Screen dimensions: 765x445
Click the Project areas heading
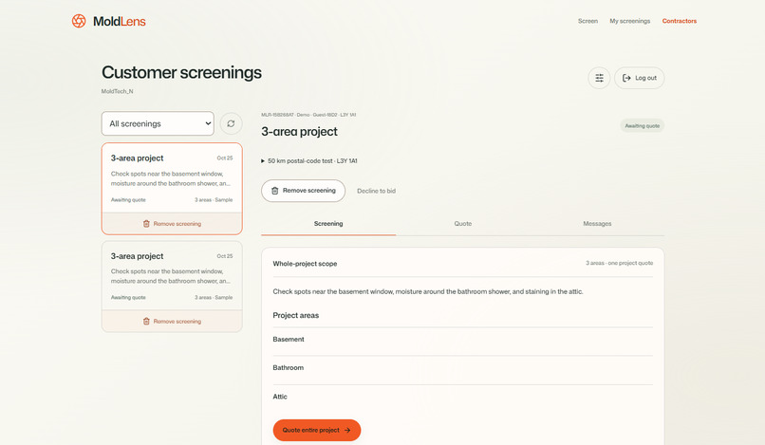296,316
